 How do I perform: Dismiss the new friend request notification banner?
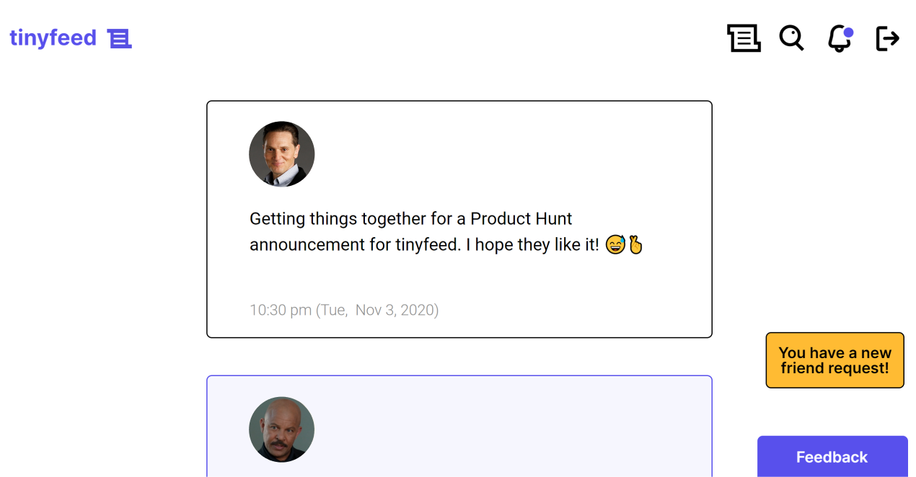point(834,360)
